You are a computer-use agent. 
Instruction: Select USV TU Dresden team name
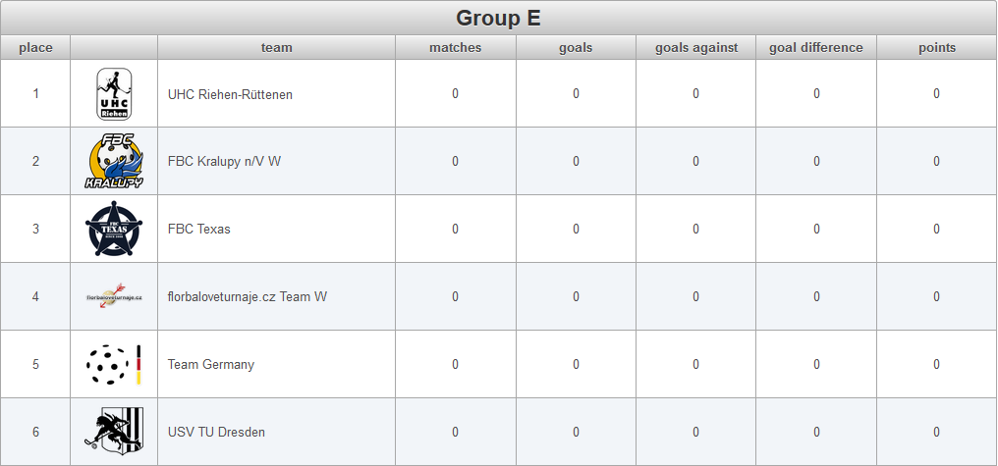point(216,432)
